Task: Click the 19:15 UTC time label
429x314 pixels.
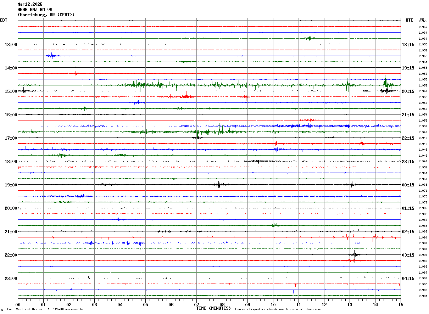Action: coord(408,68)
